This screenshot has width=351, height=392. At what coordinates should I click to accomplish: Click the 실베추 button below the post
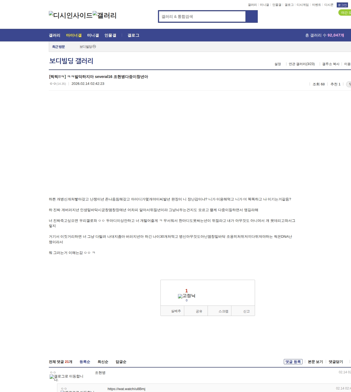(x=176, y=311)
